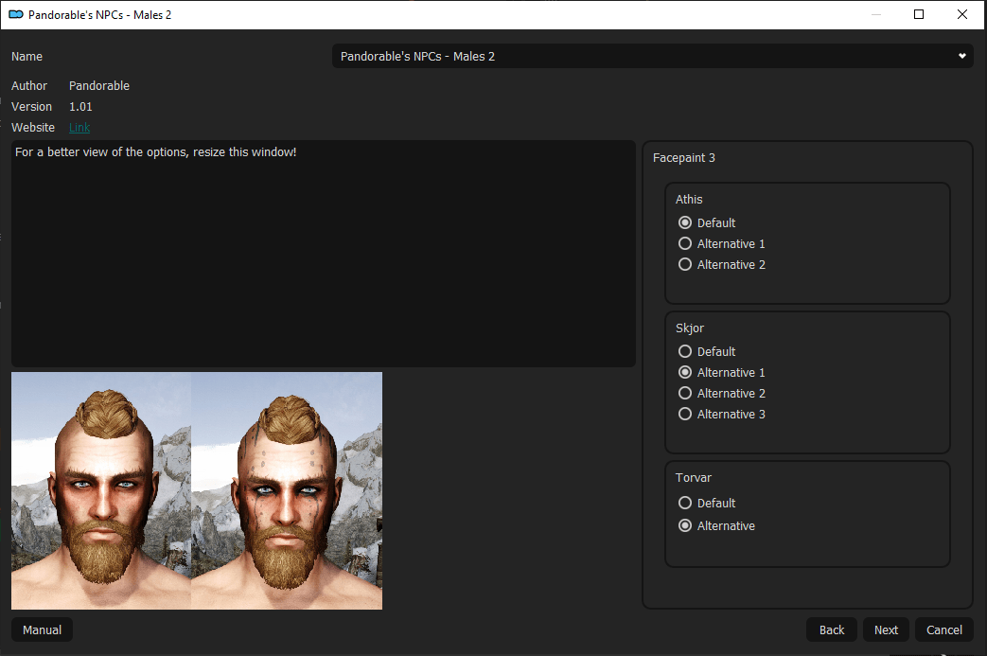Click the version value 1.01
This screenshot has height=656, width=987.
(80, 106)
